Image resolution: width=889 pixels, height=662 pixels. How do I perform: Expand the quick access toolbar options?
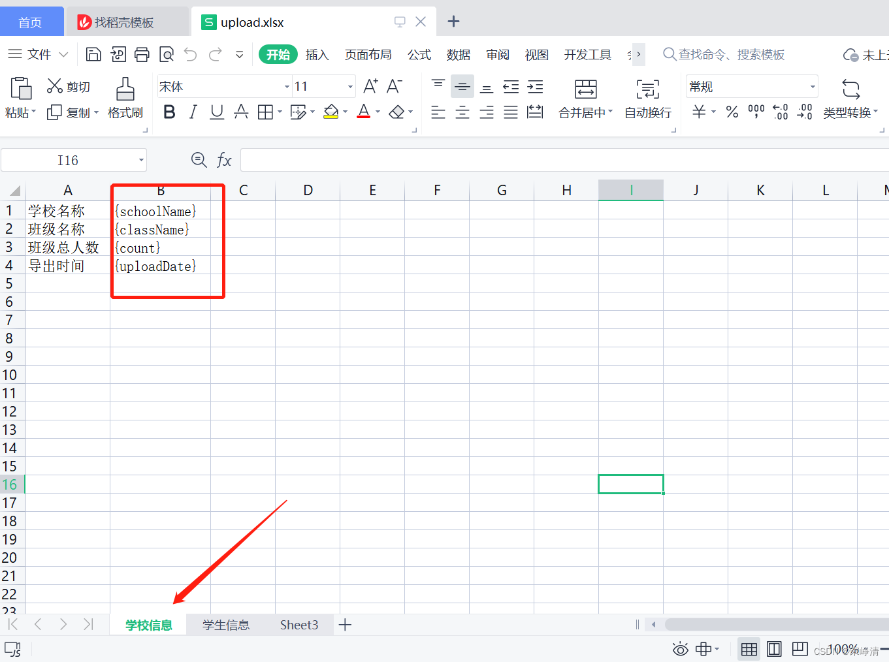240,55
